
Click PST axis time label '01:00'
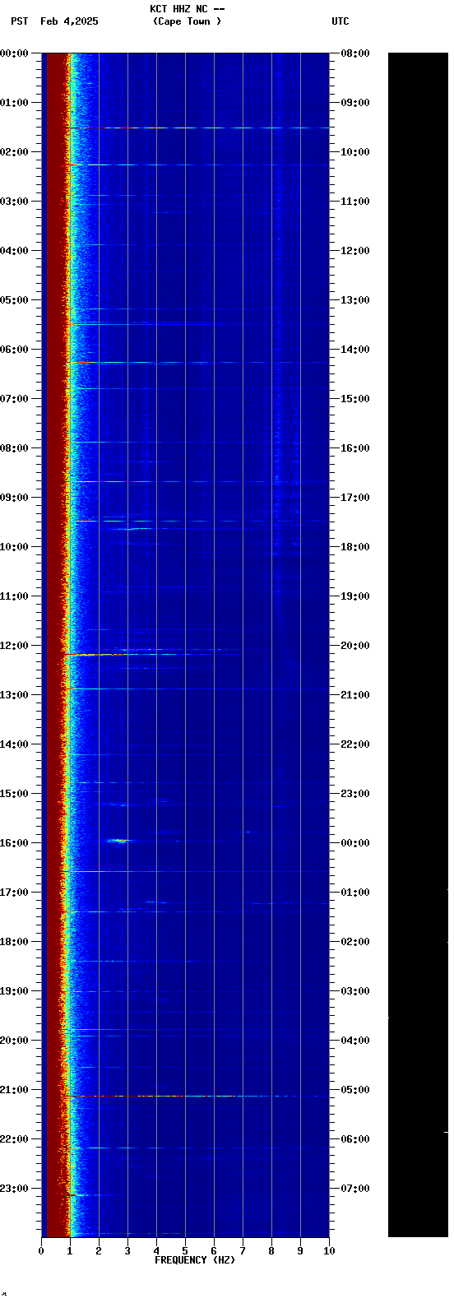pos(15,103)
